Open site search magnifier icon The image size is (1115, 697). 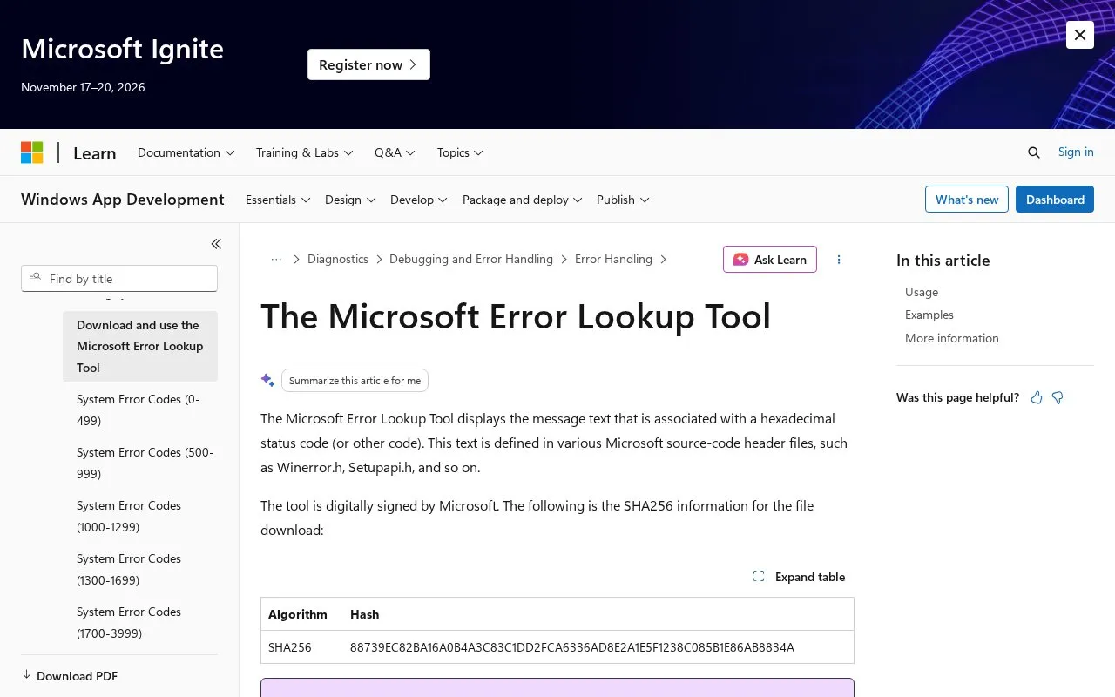click(x=1034, y=152)
